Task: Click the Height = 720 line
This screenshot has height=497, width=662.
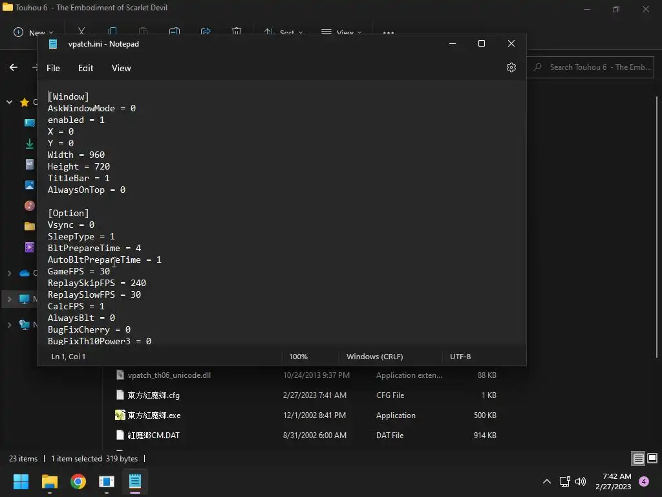Action: (78, 166)
